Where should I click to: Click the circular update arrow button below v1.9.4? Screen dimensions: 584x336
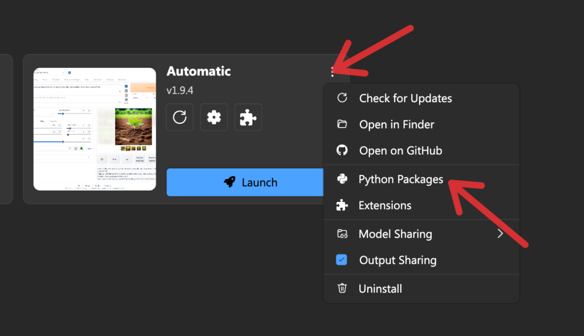(x=180, y=118)
